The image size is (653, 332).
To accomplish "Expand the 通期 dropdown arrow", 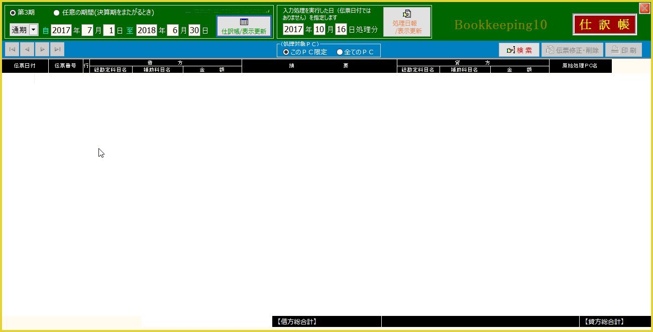I will click(34, 30).
